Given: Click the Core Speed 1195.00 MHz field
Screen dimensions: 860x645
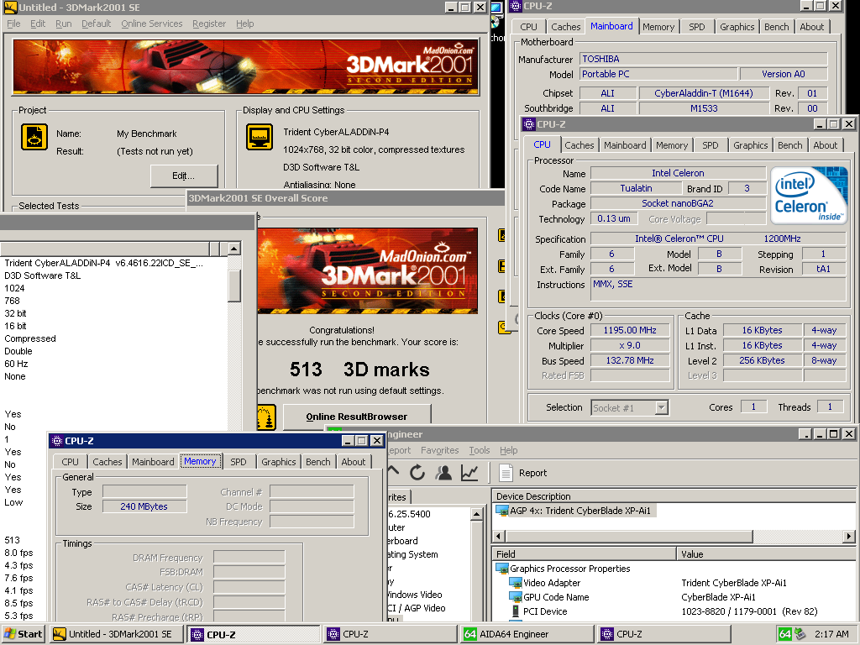Looking at the screenshot, I should (630, 330).
